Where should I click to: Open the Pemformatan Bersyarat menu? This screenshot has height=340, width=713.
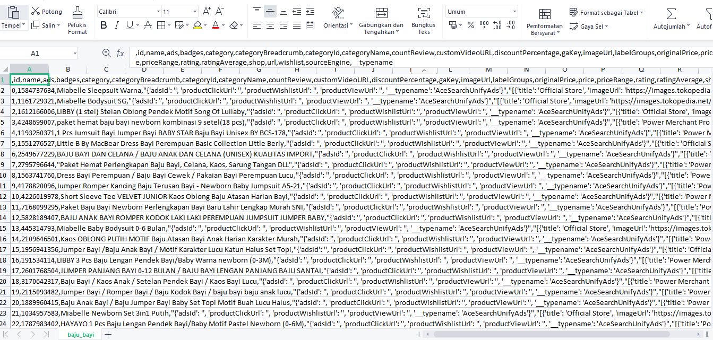545,21
